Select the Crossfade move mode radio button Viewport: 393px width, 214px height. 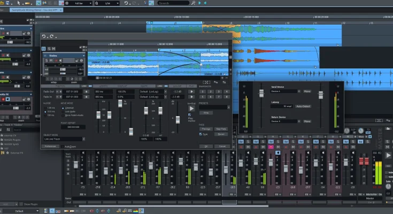[x=64, y=107]
